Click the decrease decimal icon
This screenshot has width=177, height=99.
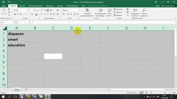tap(78, 14)
